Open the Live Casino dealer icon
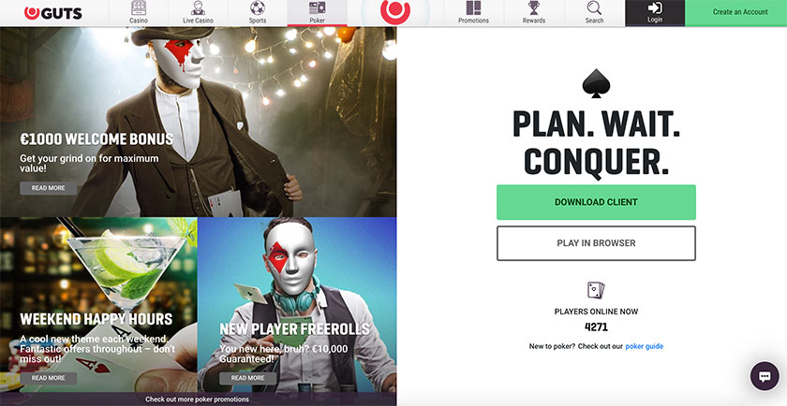The height and width of the screenshot is (406, 787). [198, 8]
